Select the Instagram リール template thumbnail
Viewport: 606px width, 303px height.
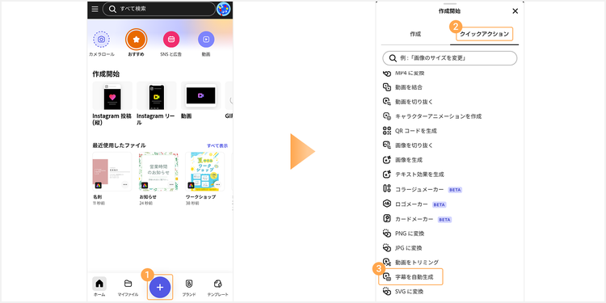(x=157, y=96)
